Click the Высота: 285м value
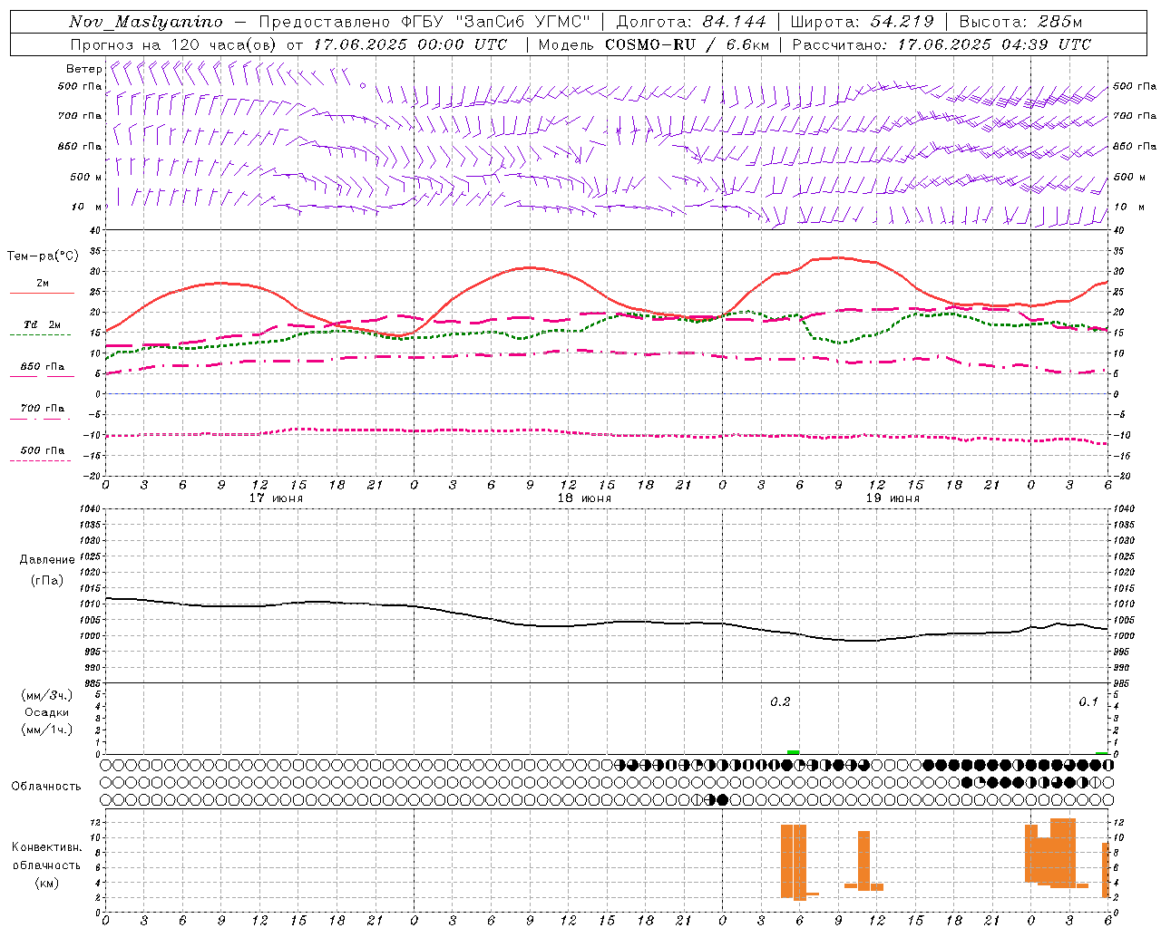The image size is (1161, 928). [1020, 22]
